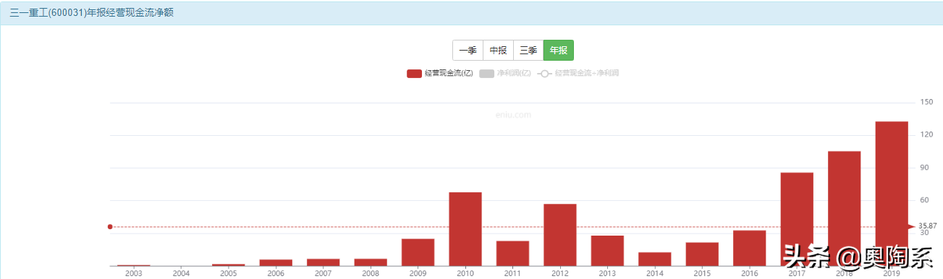Click the 2011 cash flow bar
Screen dimensions: 943x279
(512, 253)
